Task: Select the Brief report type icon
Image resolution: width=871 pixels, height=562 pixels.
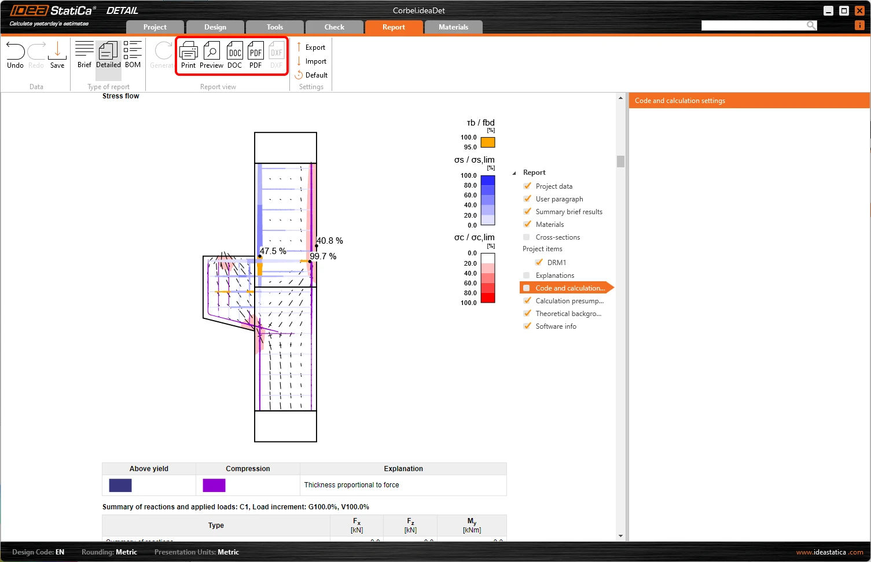Action: tap(84, 50)
